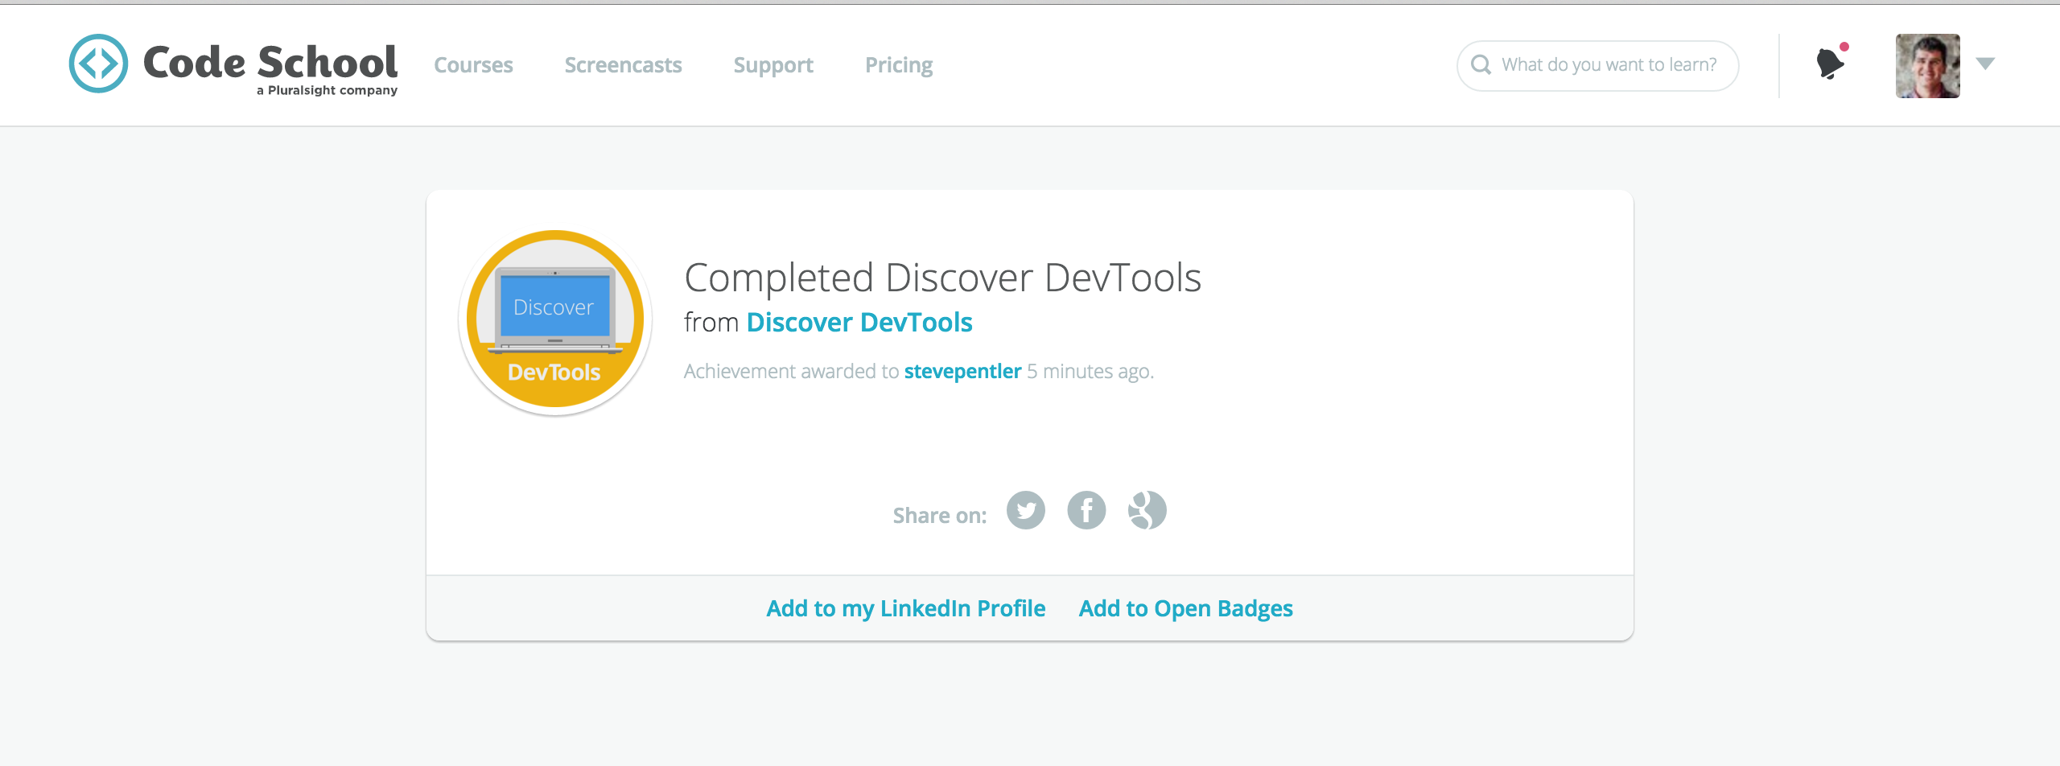Add badge to my LinkedIn Profile
The width and height of the screenshot is (2060, 766).
coord(906,608)
